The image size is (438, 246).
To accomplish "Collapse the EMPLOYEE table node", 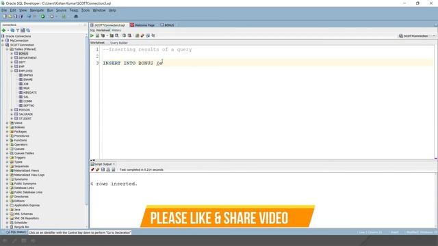I will tap(12, 71).
